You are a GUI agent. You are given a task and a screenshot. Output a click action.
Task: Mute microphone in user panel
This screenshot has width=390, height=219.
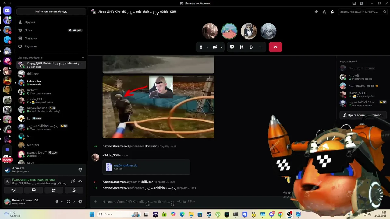[57, 202]
